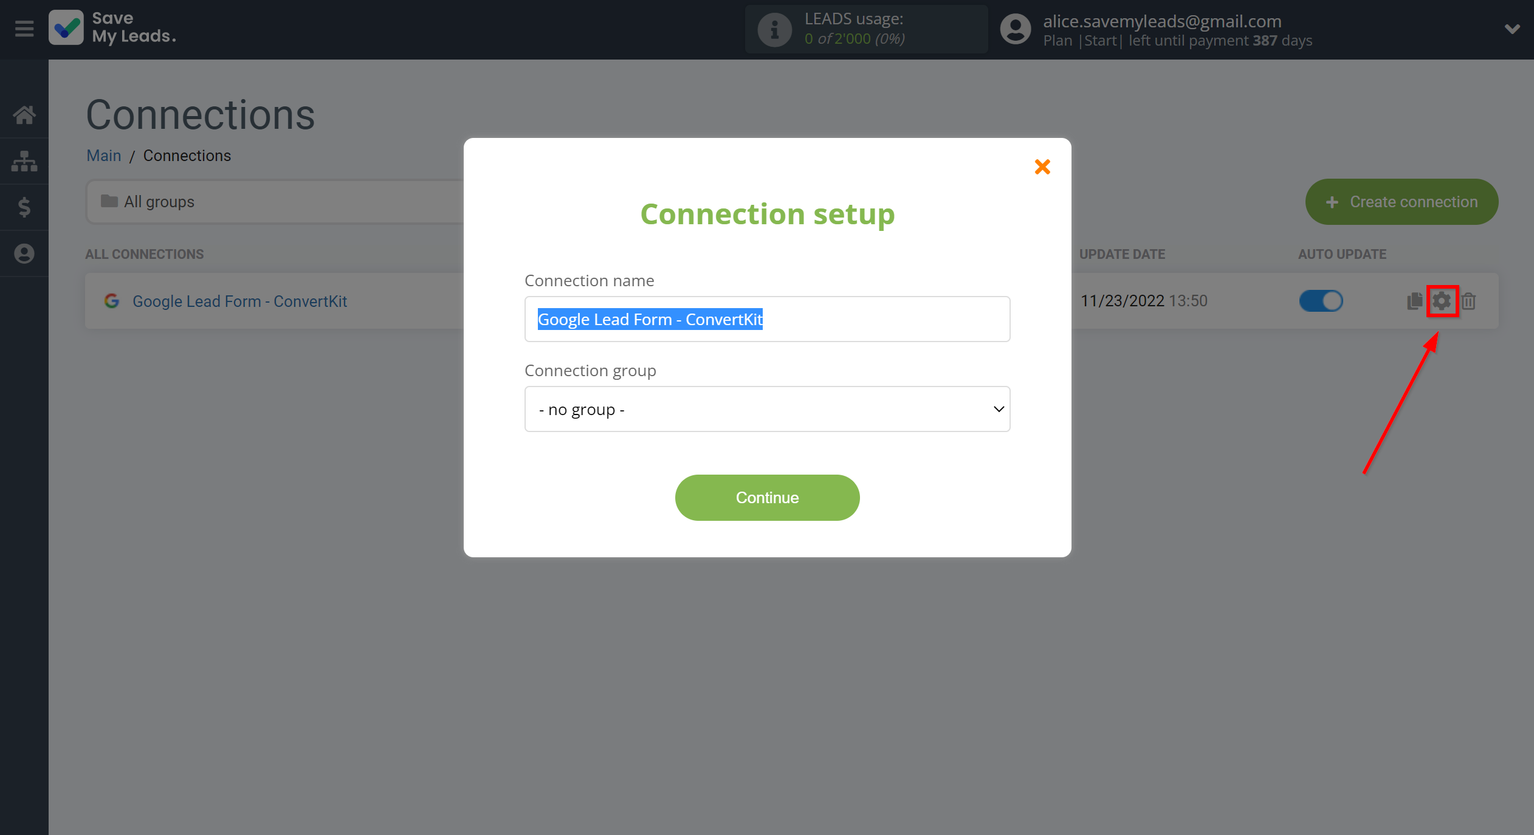Click the Continue button
This screenshot has height=835, width=1534.
click(767, 497)
